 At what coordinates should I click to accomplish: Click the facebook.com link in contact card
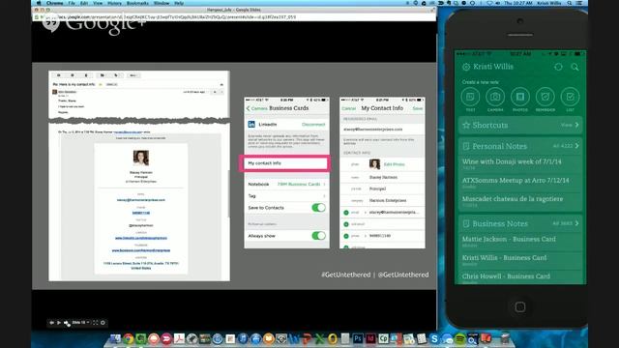point(141,250)
